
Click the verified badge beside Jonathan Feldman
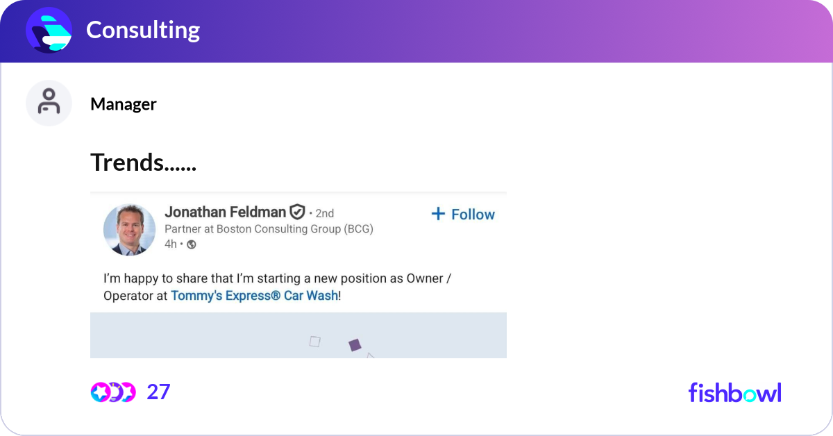297,212
